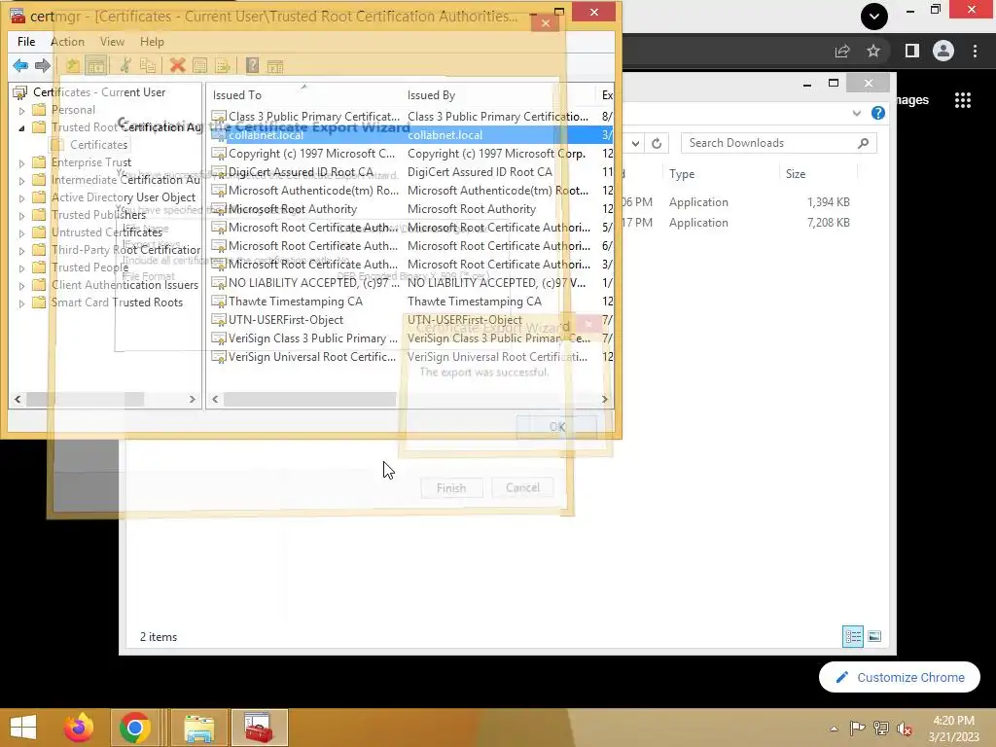
Task: Select the Thawte Timestamping CA certificate
Action: pos(411,302)
